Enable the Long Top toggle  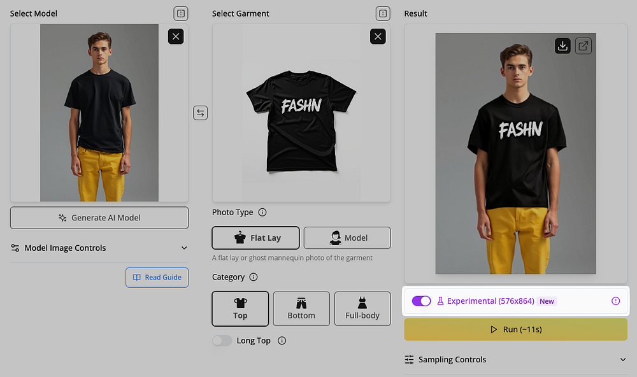(x=222, y=341)
